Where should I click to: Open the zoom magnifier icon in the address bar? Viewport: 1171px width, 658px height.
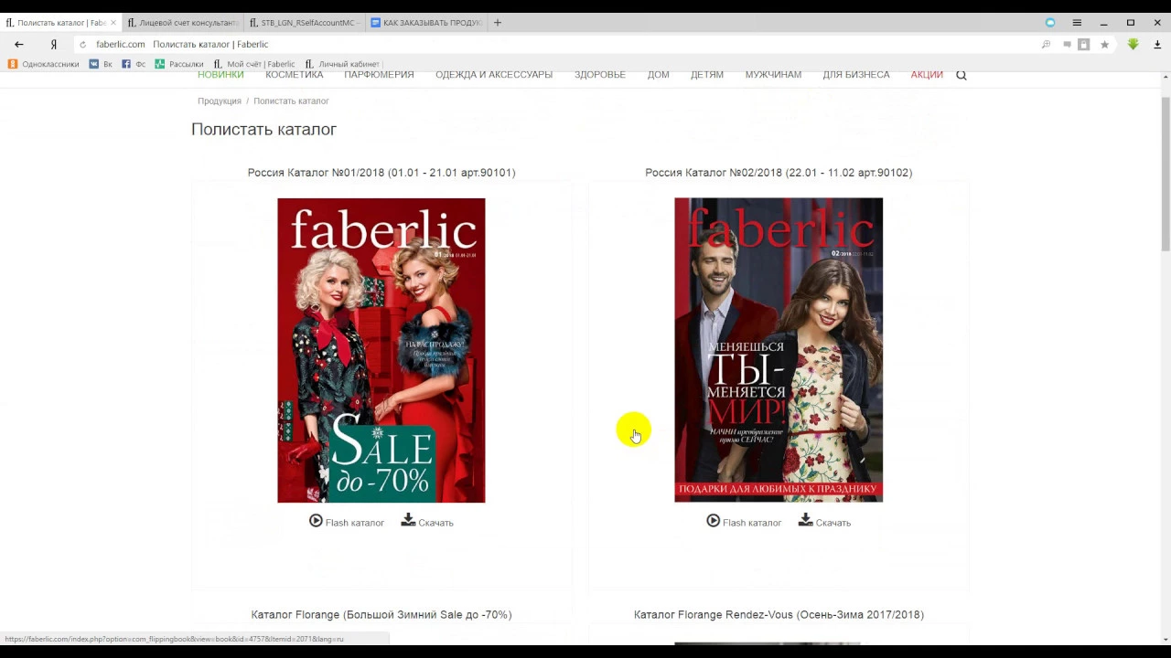click(1046, 44)
